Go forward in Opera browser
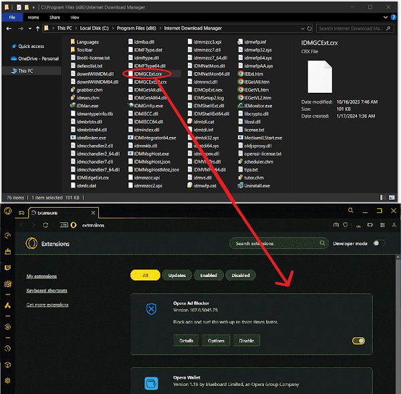 point(33,225)
